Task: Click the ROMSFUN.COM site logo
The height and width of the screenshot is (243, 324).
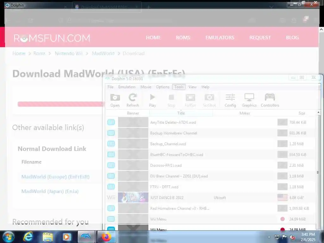Action: tap(52, 38)
